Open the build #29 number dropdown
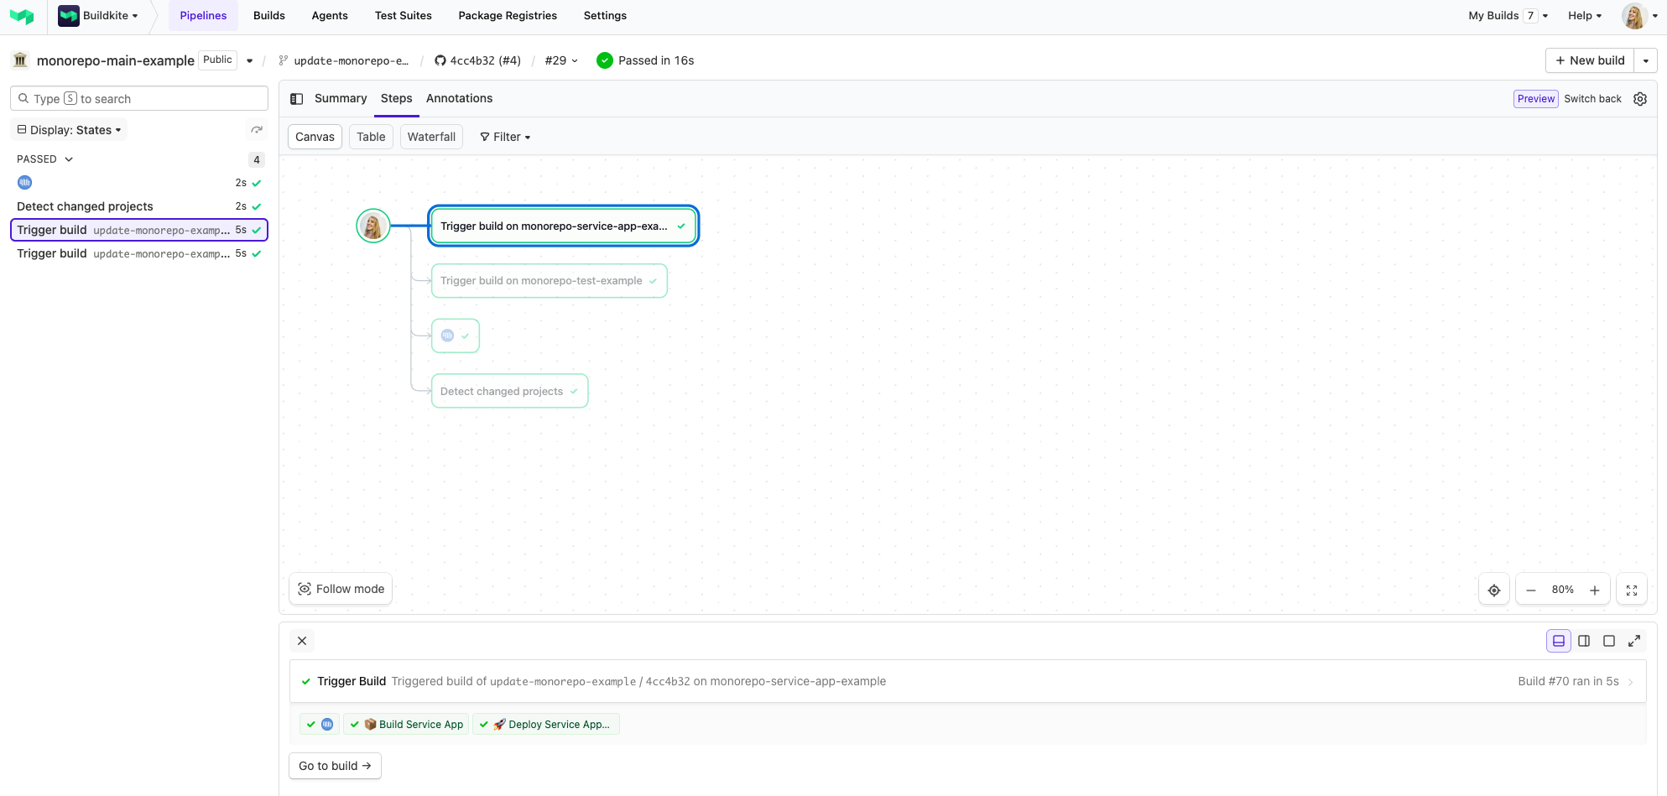Viewport: 1667px width, 796px height. click(561, 60)
